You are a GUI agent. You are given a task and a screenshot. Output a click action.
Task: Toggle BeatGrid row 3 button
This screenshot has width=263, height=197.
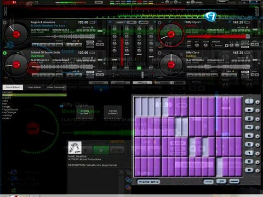click(x=249, y=119)
